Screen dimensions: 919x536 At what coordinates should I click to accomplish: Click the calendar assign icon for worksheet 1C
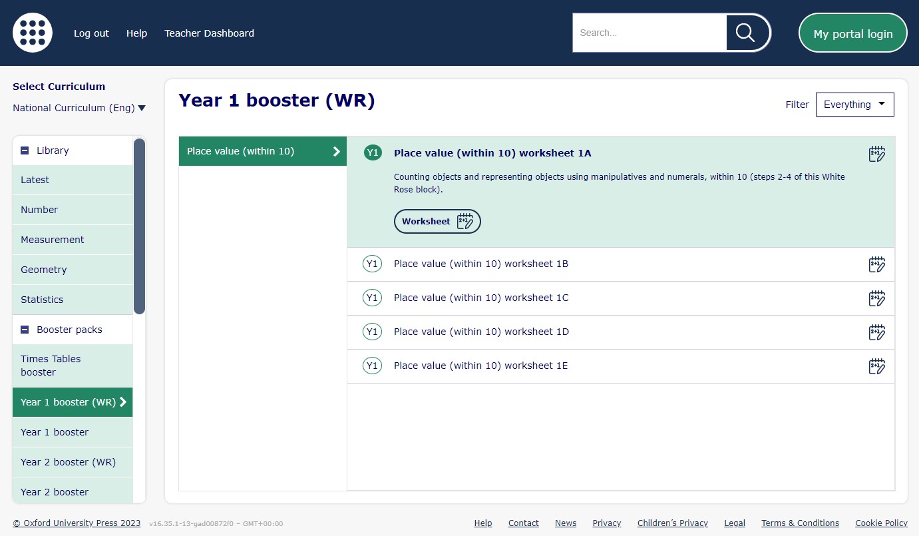pyautogui.click(x=877, y=298)
